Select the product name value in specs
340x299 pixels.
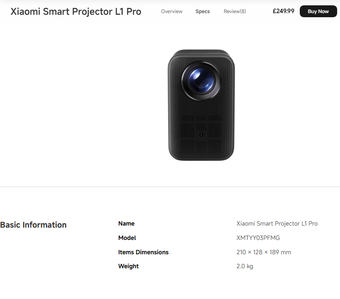277,224
